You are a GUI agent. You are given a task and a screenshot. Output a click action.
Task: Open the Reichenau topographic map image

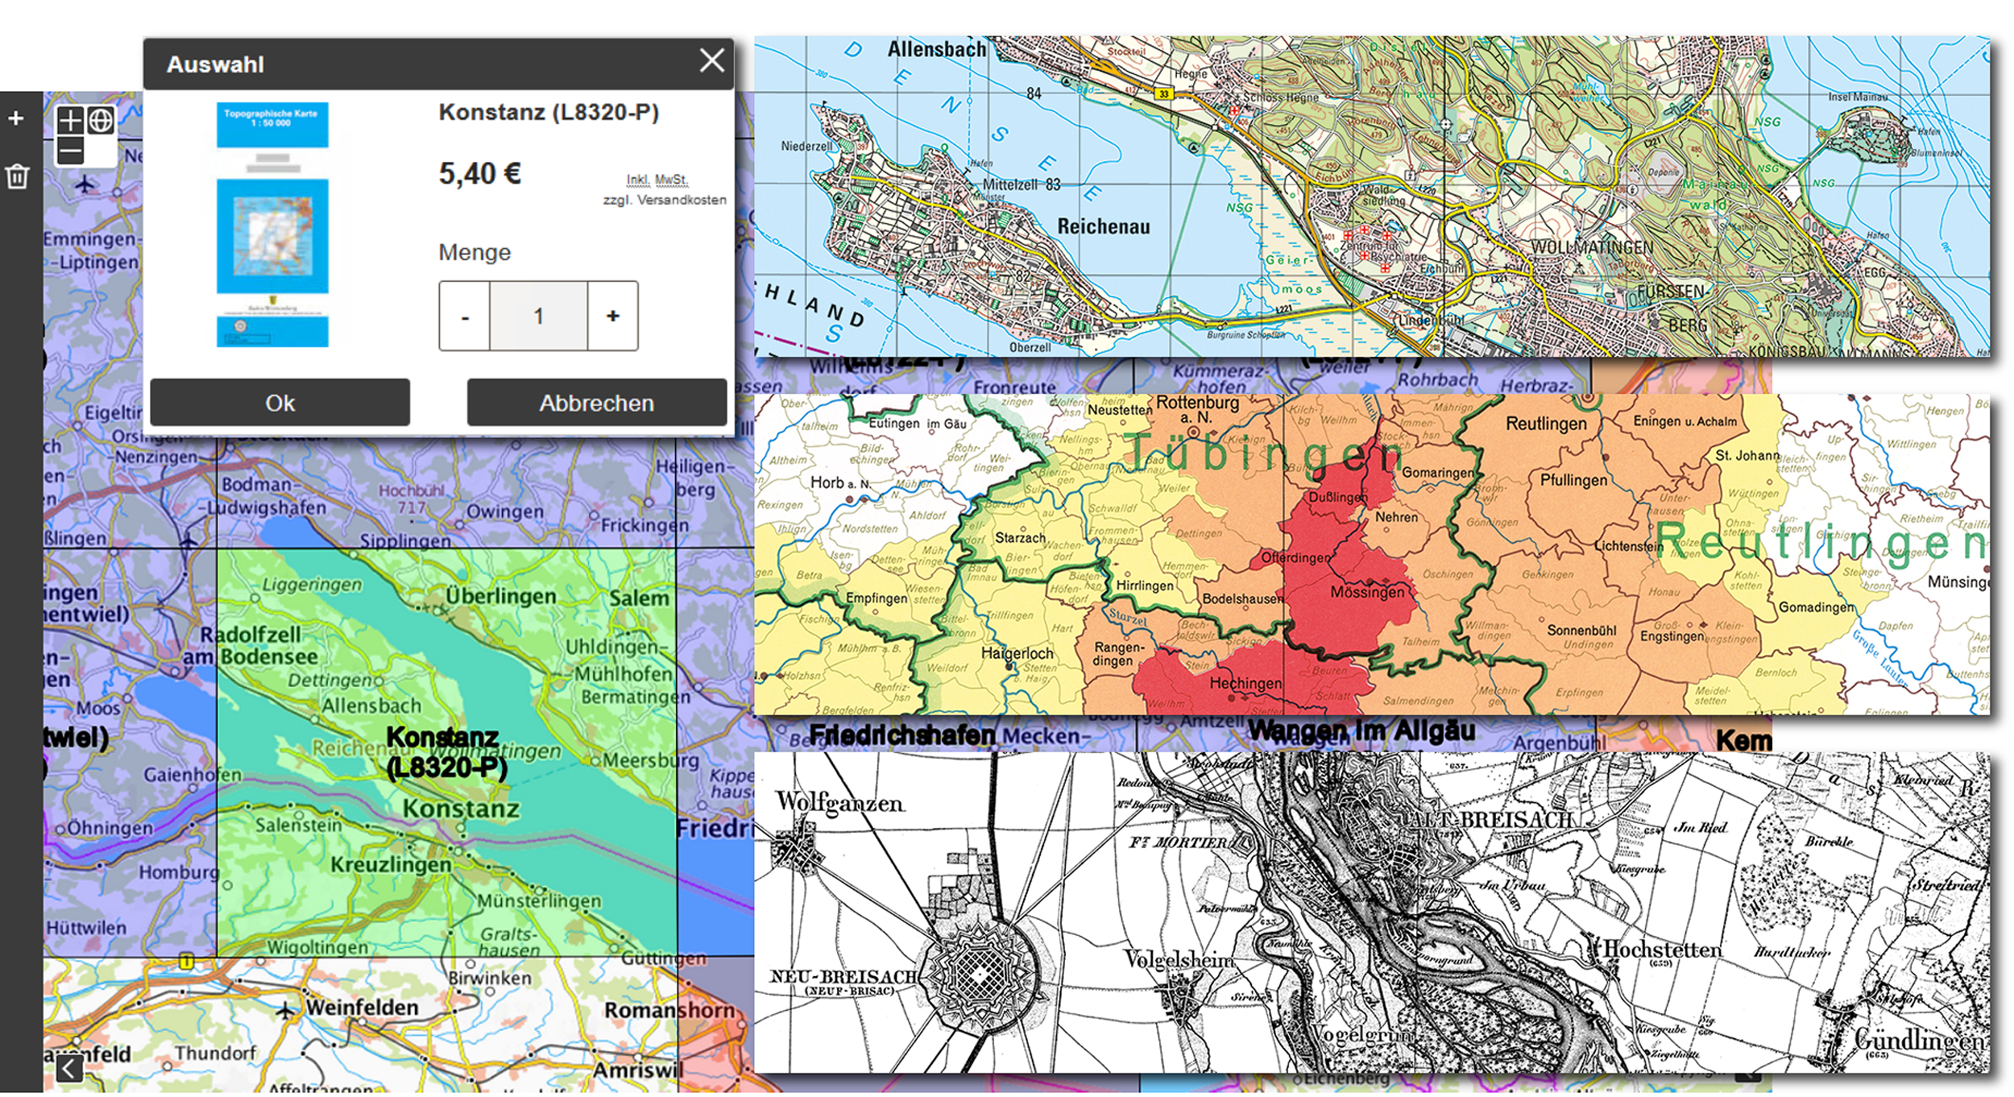tap(1371, 196)
